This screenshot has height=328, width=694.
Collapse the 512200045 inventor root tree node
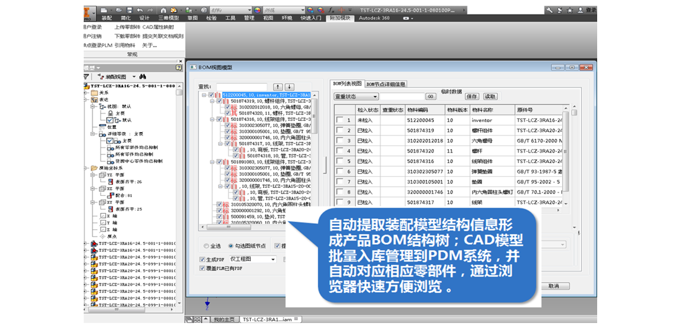pyautogui.click(x=205, y=95)
